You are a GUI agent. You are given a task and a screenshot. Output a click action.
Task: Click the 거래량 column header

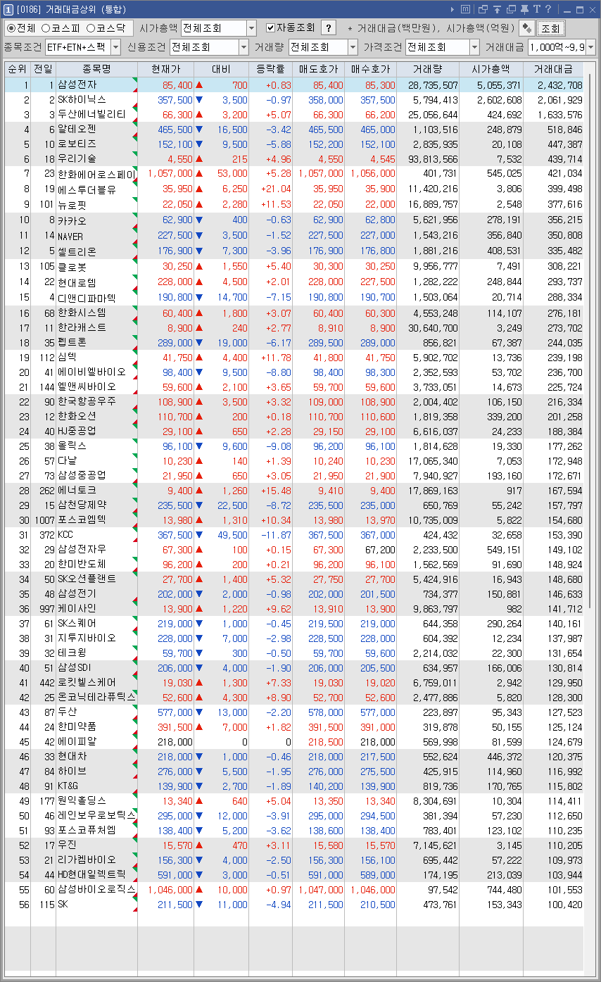tap(428, 70)
